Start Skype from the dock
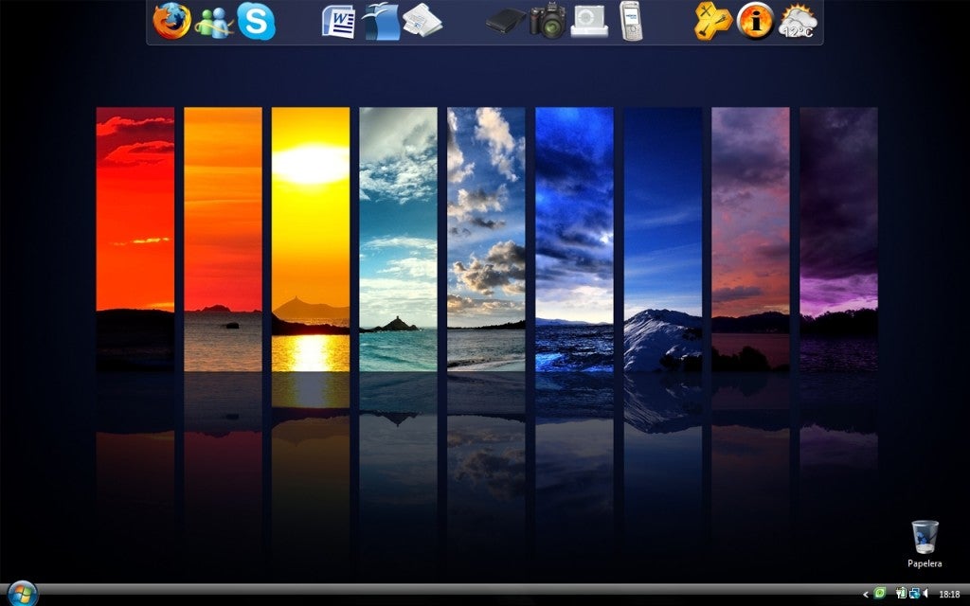Screen dimensions: 970x606 [256, 21]
